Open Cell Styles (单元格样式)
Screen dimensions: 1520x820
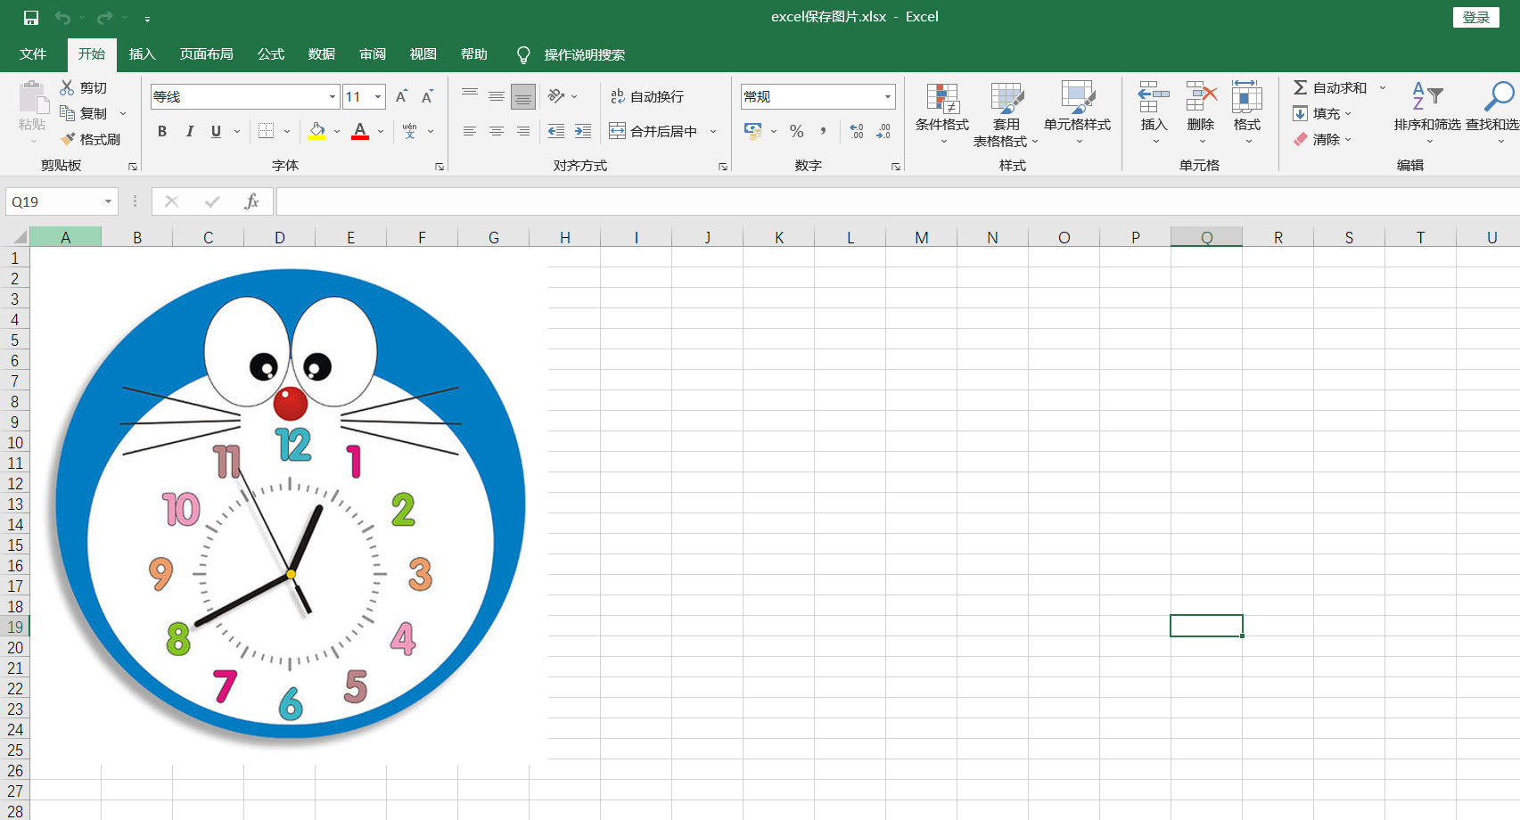[1077, 114]
